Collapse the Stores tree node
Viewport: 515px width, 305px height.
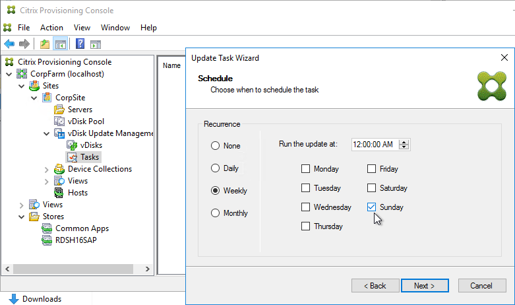coord(21,217)
